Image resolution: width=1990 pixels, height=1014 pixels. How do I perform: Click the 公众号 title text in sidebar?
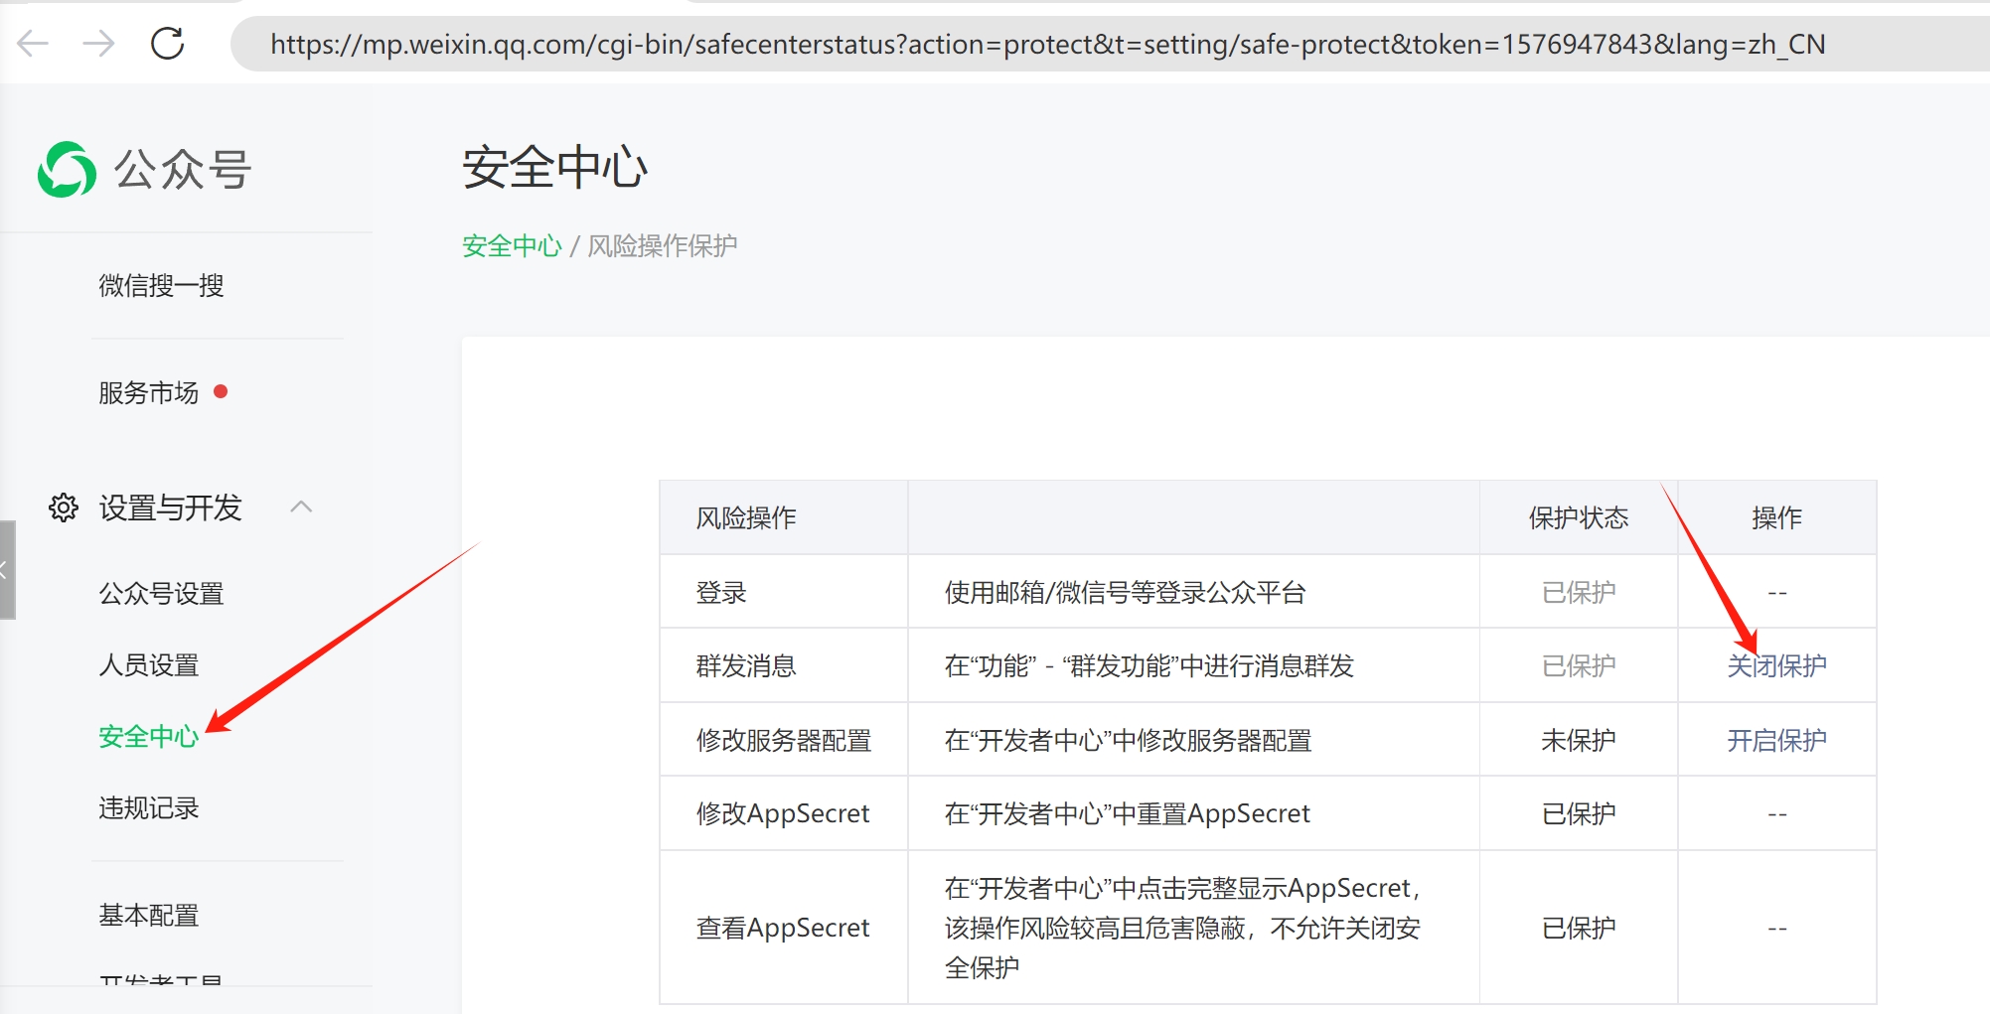pyautogui.click(x=183, y=170)
